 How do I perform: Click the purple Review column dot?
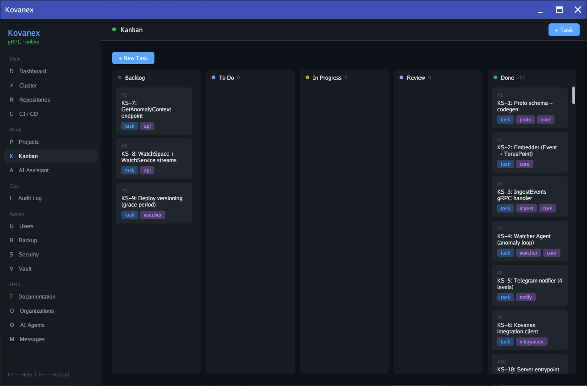point(402,77)
